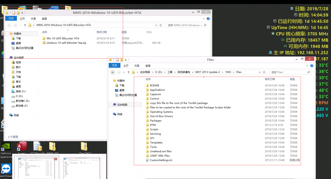Open The CM12 zipped desktop folder

coord(85,148)
